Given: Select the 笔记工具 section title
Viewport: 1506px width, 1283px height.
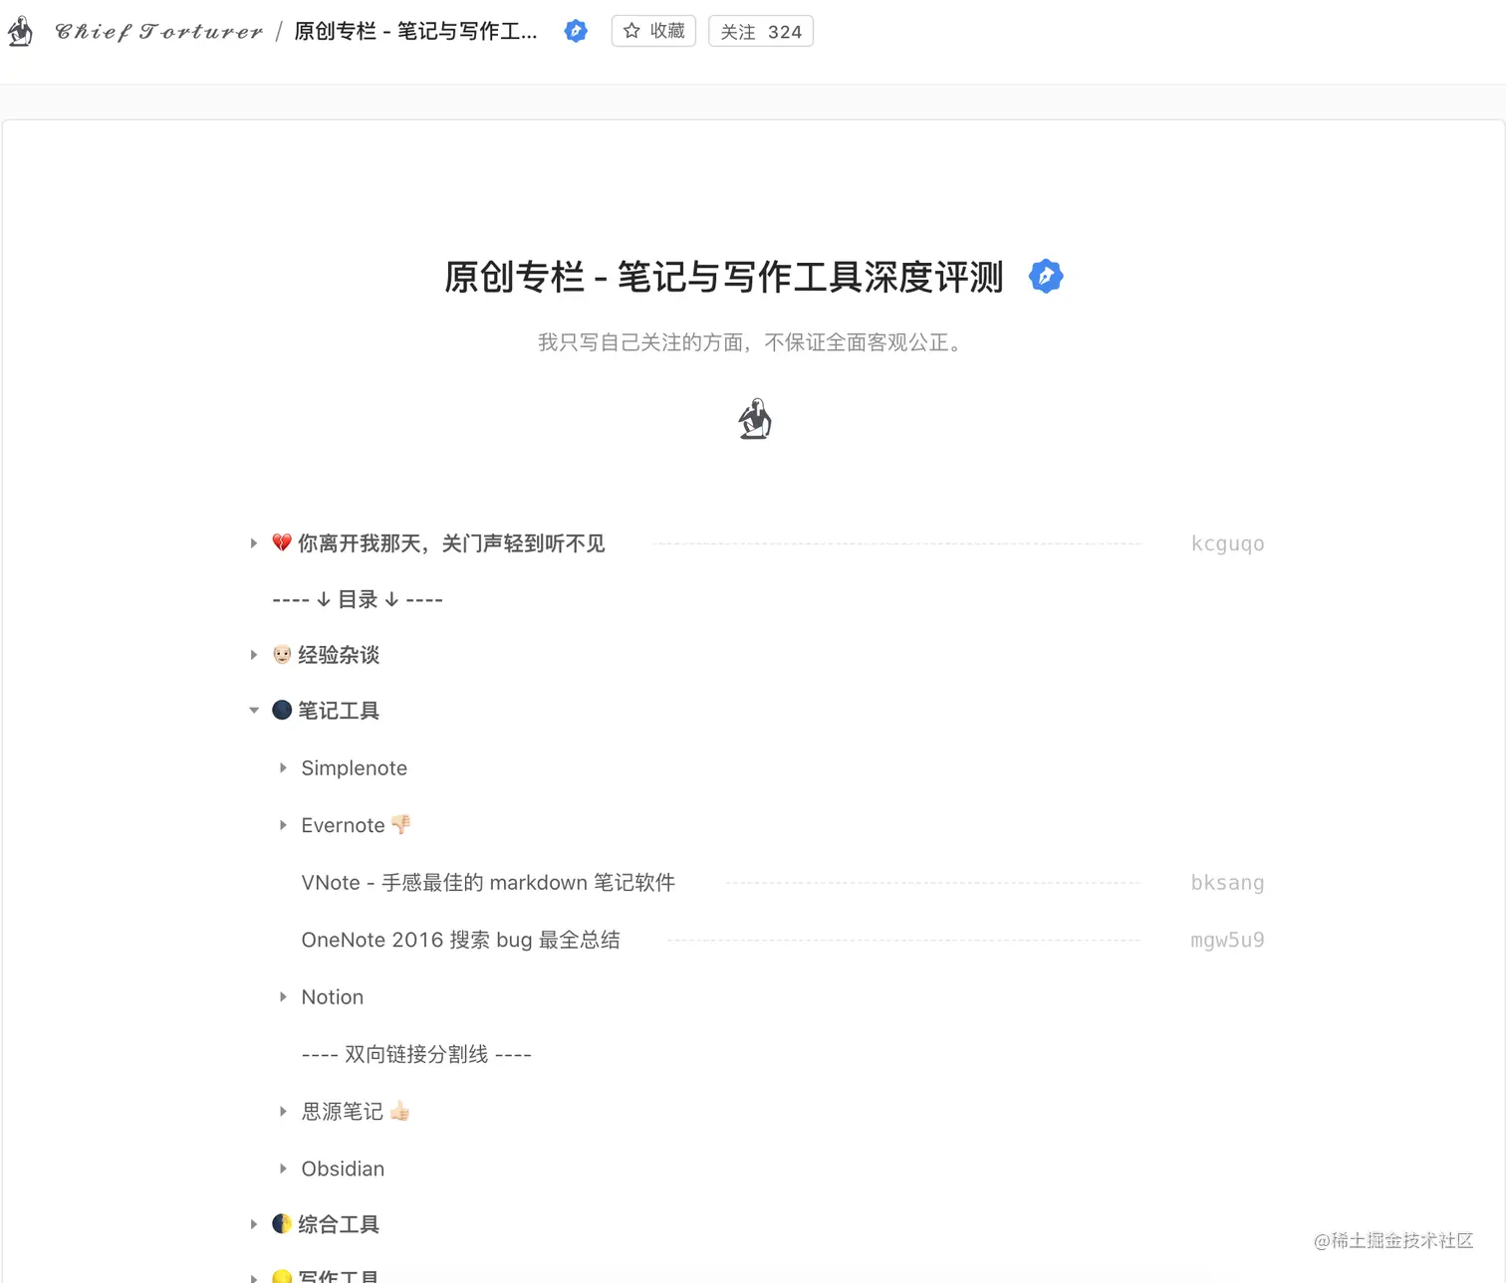Looking at the screenshot, I should (339, 711).
